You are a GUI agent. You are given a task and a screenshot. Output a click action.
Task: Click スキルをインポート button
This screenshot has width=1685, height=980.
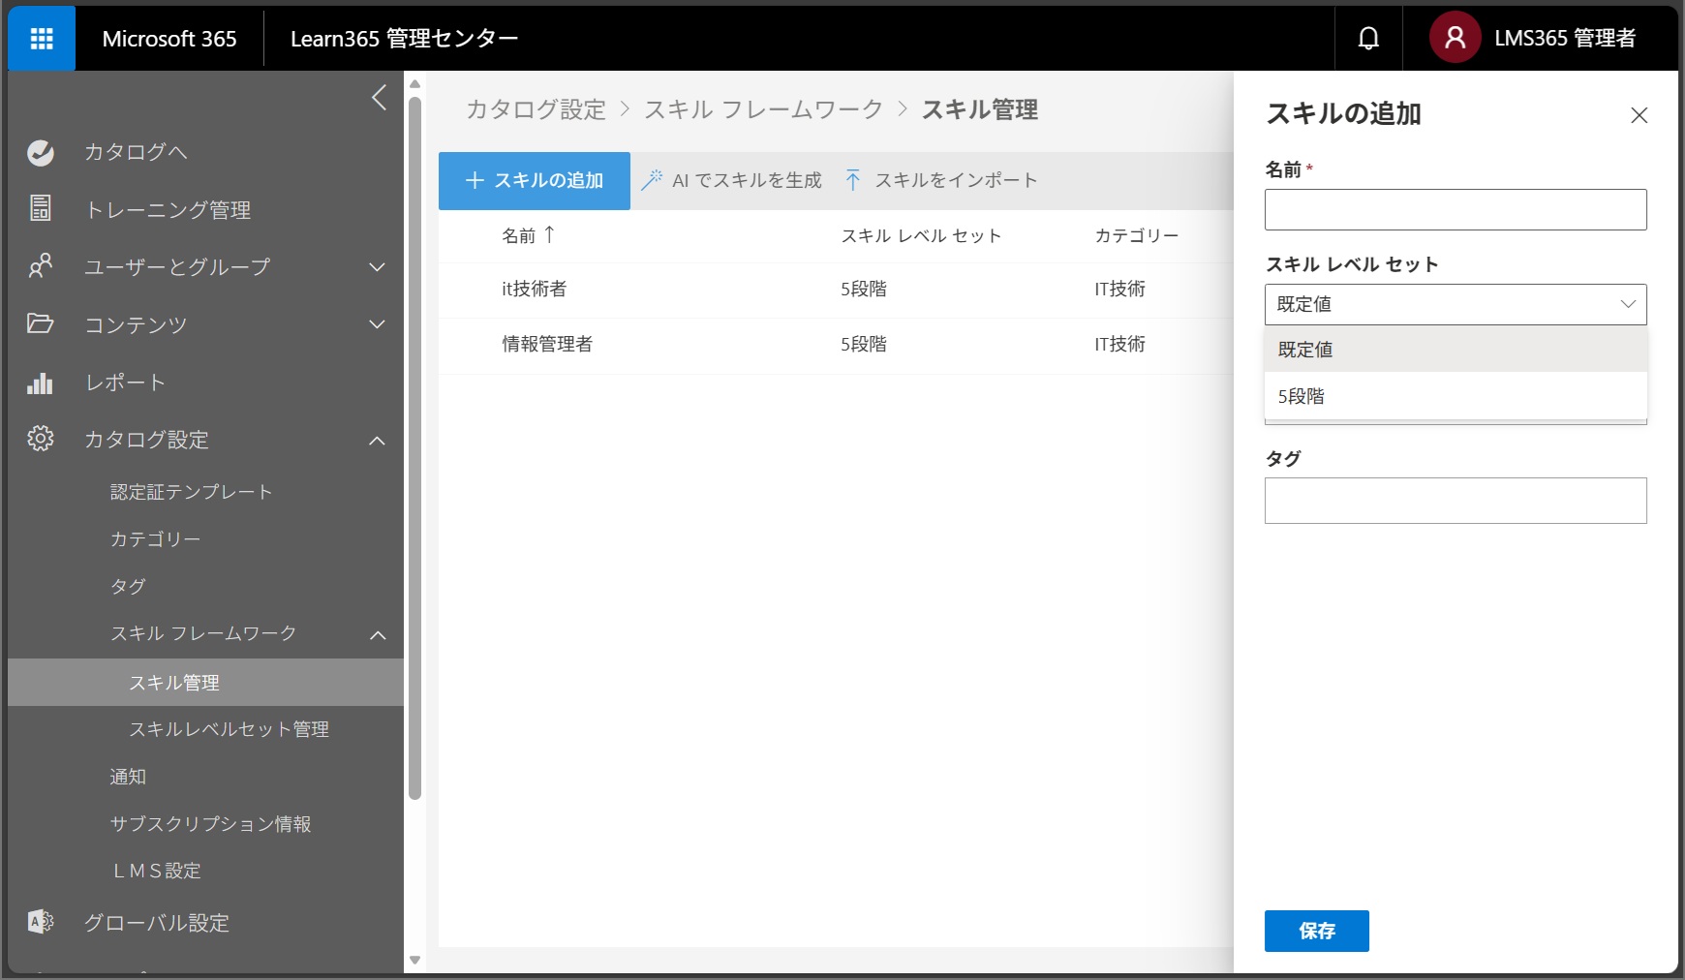(940, 180)
